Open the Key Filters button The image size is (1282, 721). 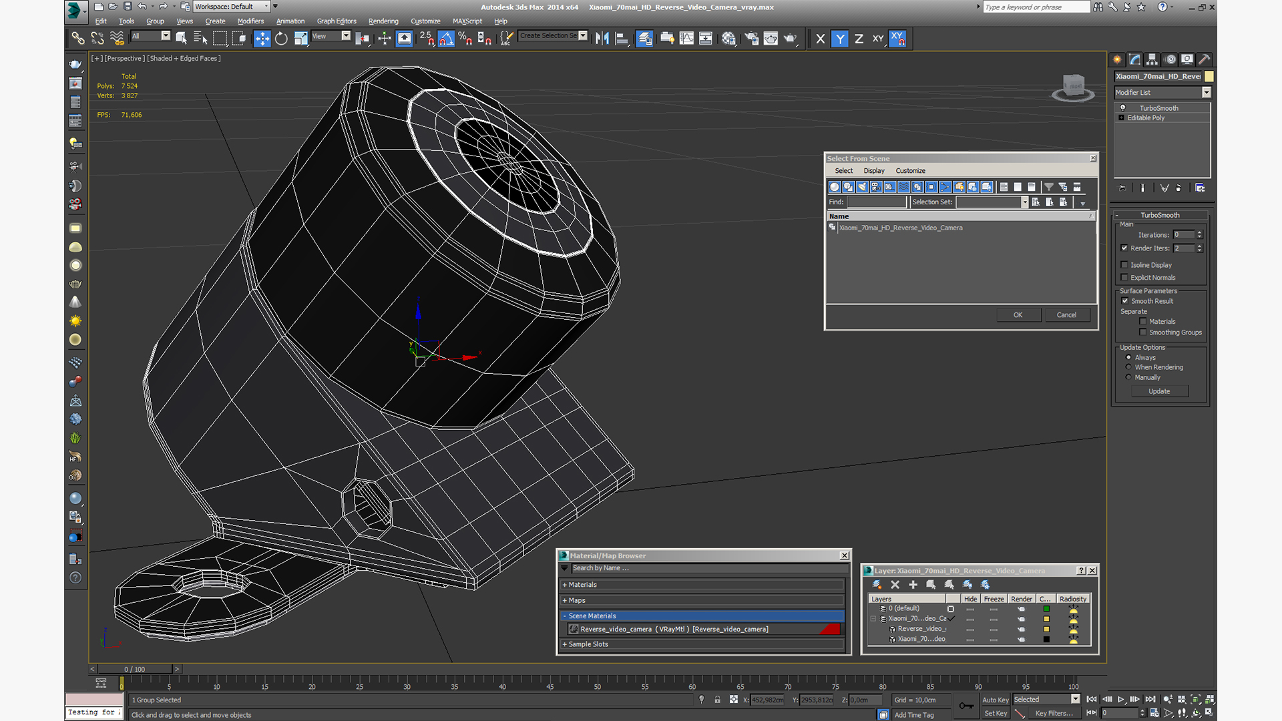tap(1054, 714)
